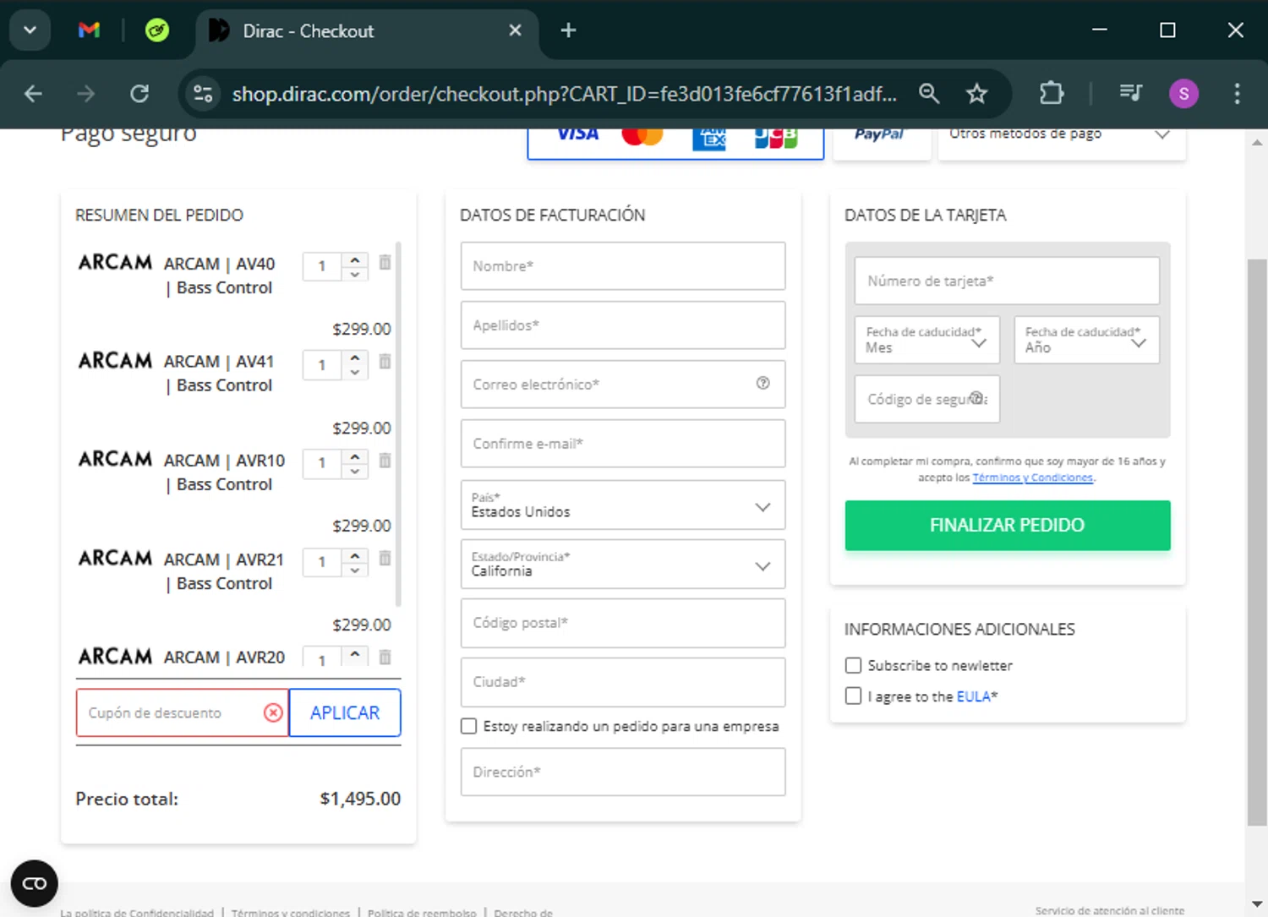
Task: Open the browser extensions menu
Action: click(x=1051, y=93)
